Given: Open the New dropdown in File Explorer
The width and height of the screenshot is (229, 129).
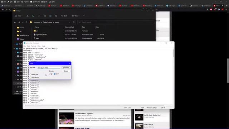Looking at the screenshot, I should [19, 16].
